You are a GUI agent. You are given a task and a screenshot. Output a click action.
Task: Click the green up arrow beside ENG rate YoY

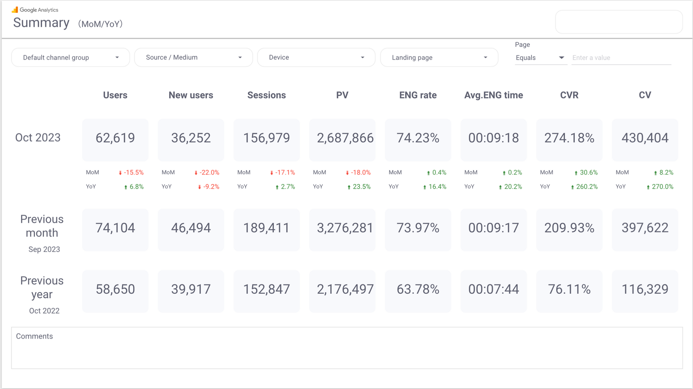424,187
